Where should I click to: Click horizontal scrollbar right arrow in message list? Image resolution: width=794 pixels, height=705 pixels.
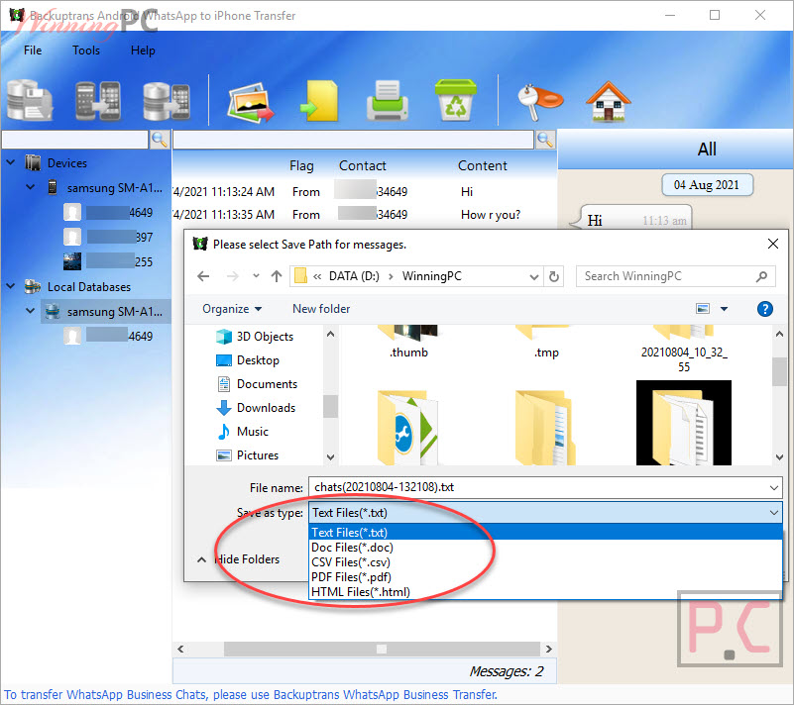549,649
